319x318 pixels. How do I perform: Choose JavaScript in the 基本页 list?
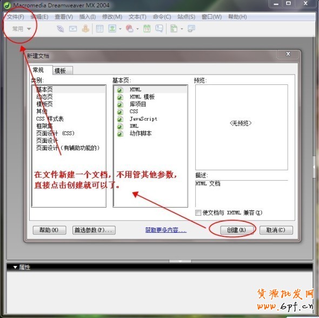(143, 118)
